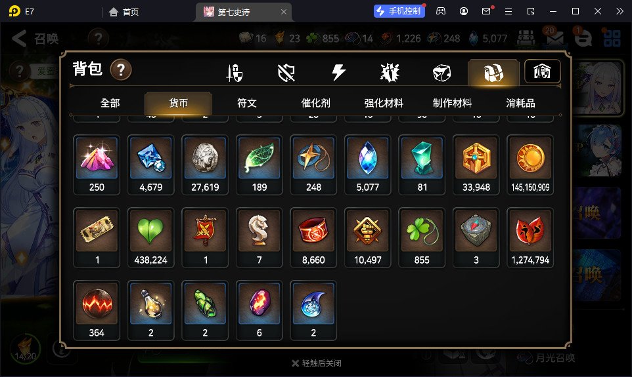Open the 催化剂 tab

click(315, 104)
